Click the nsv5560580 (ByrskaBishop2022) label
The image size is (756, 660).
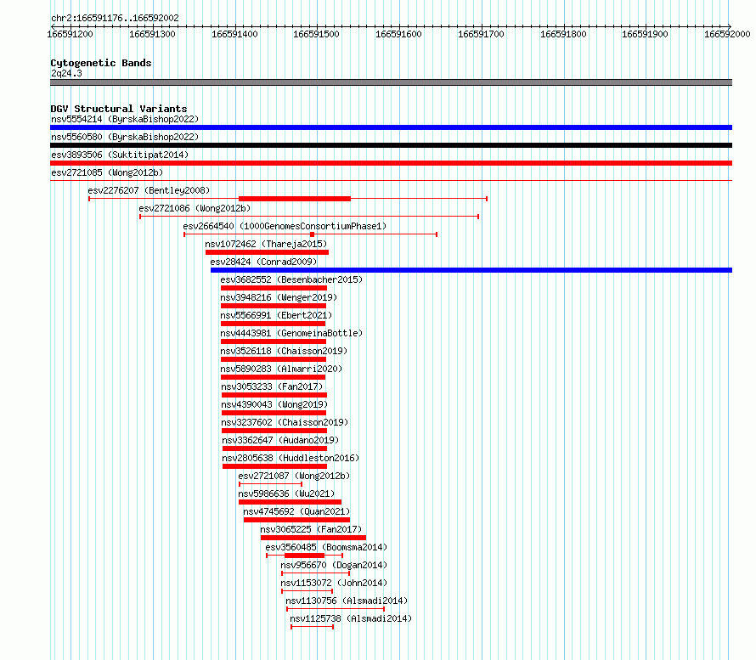point(125,137)
